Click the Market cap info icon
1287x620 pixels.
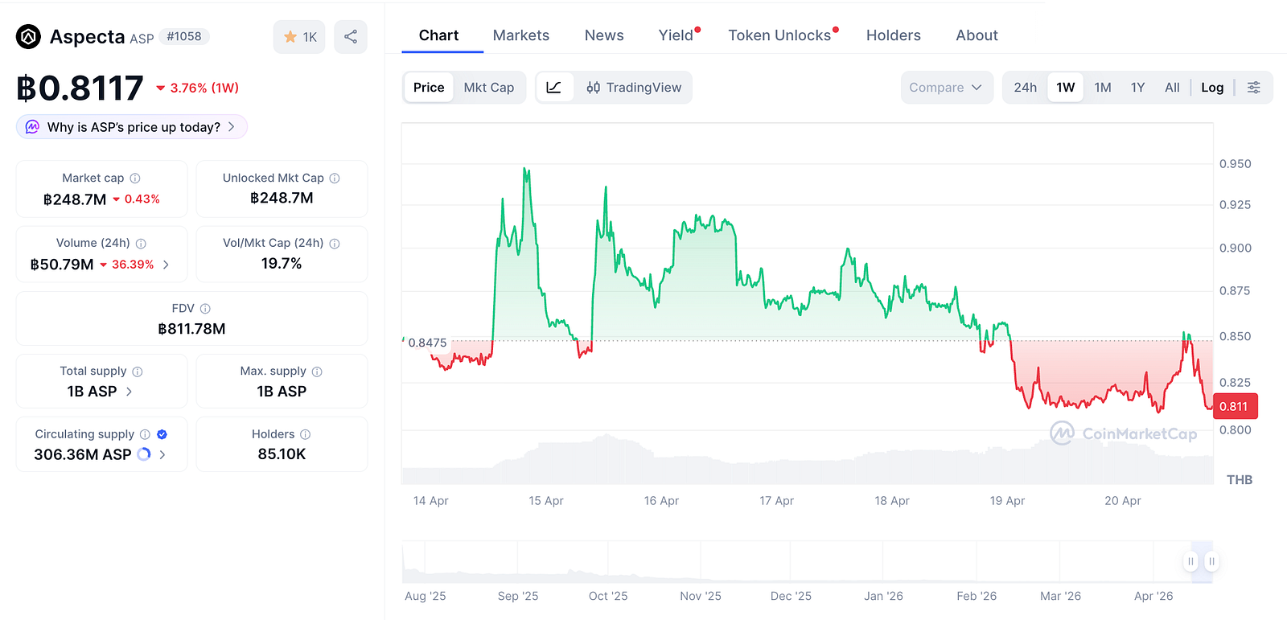pos(135,179)
